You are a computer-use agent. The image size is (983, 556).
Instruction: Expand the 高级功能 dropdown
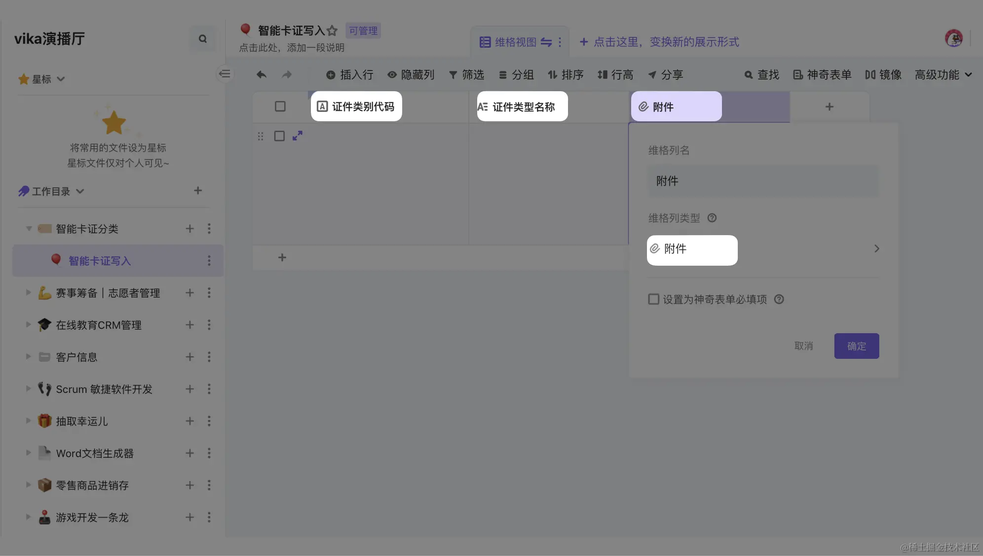[x=943, y=74]
